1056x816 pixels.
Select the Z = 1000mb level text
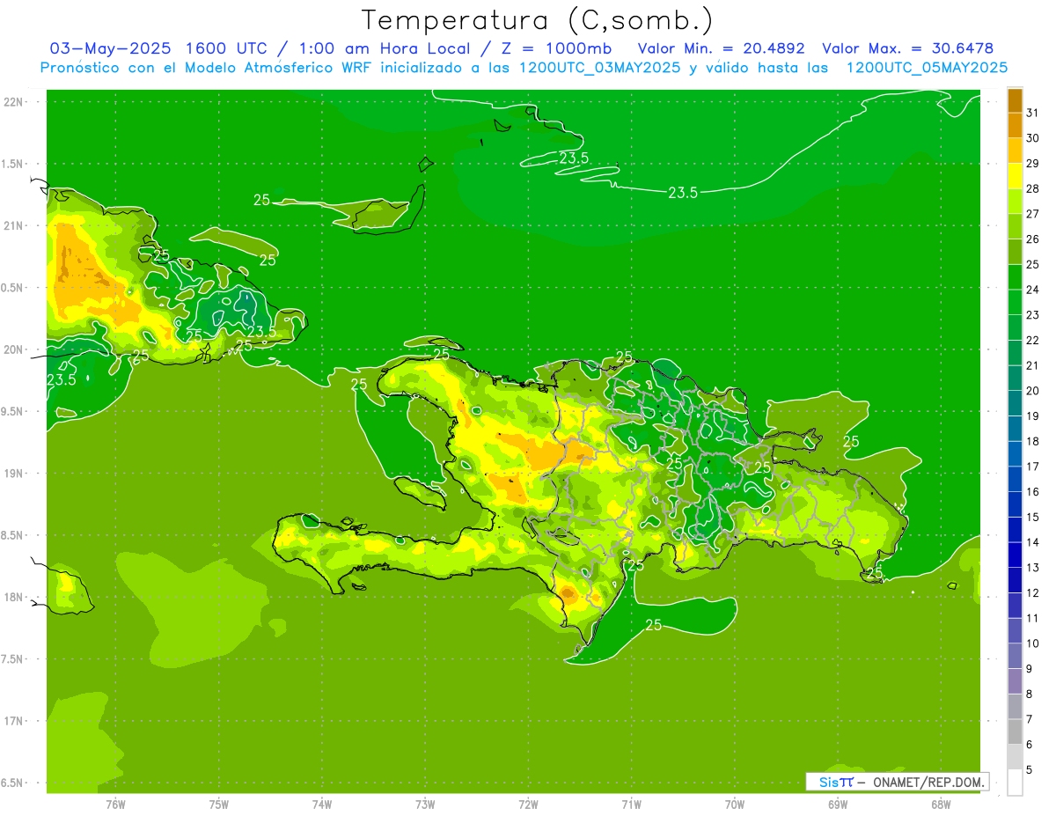555,48
